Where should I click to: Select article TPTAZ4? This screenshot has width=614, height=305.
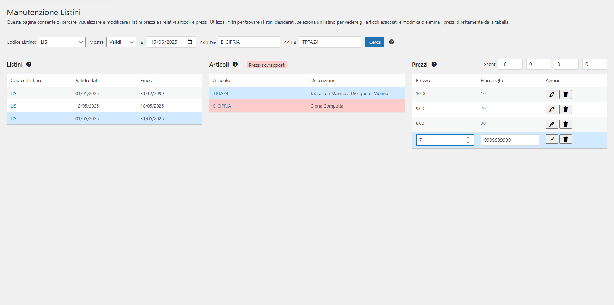tap(221, 93)
